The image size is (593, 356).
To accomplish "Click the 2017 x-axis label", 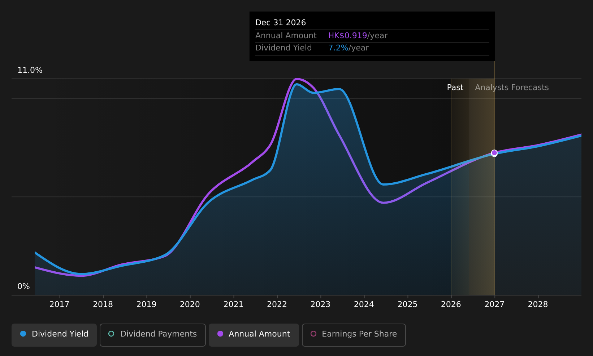I will tap(59, 304).
